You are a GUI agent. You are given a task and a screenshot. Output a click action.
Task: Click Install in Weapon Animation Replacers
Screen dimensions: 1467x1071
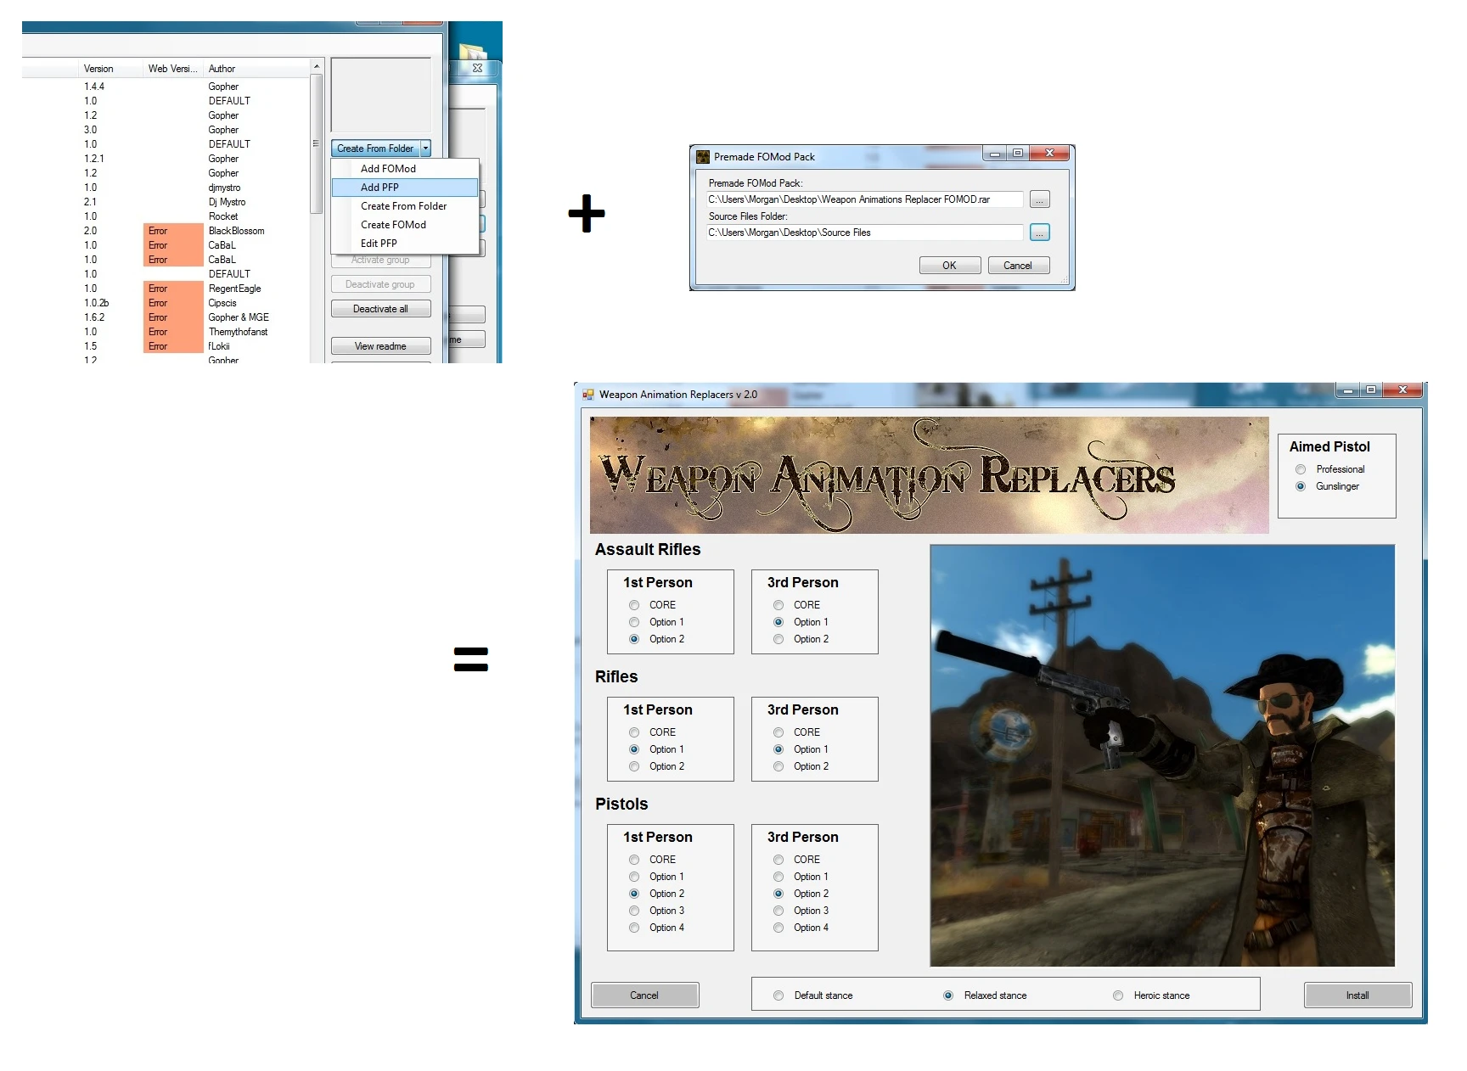[x=1357, y=995]
